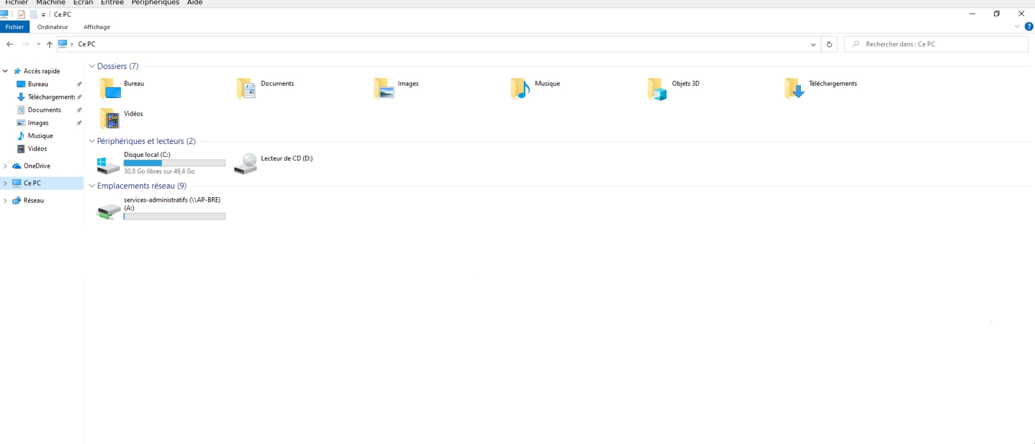Open Disque local (C:) drive
The width and height of the screenshot is (1035, 444).
pyautogui.click(x=108, y=164)
